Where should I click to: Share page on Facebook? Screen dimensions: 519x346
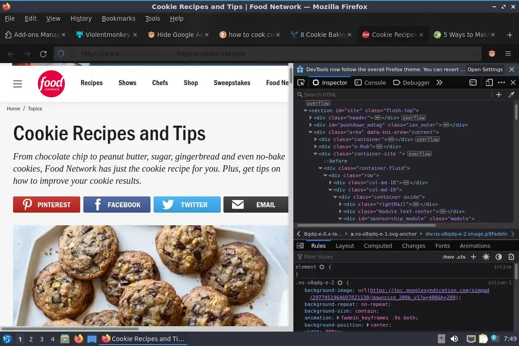[x=117, y=205]
